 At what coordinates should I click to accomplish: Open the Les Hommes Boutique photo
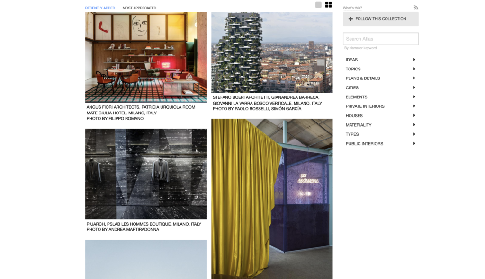point(146,174)
